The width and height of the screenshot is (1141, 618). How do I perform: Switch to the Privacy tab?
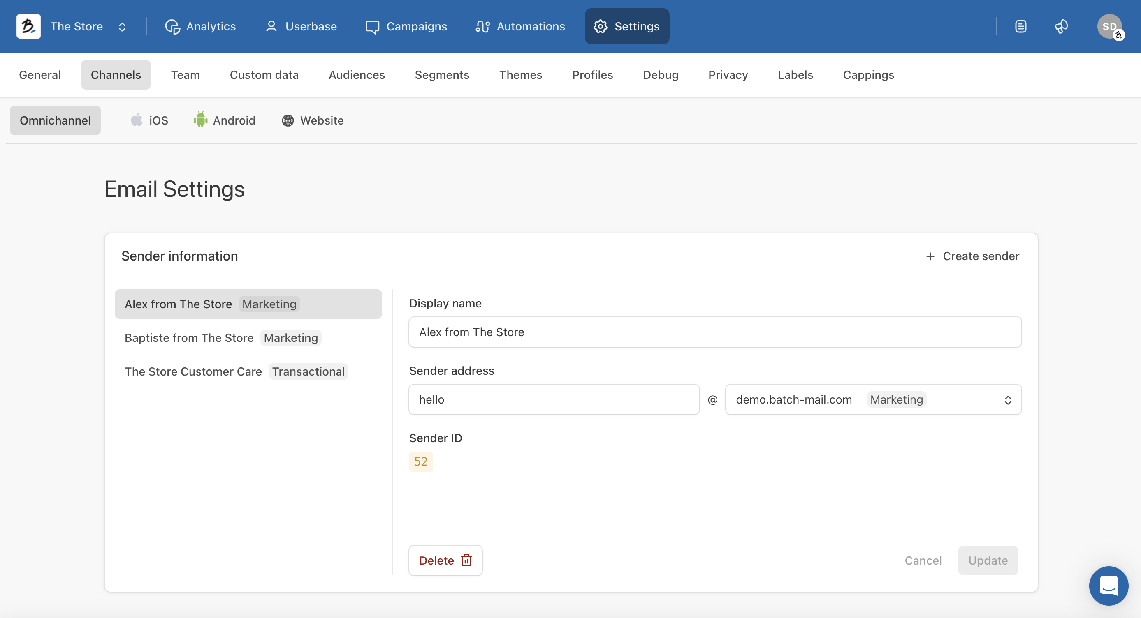coord(728,75)
